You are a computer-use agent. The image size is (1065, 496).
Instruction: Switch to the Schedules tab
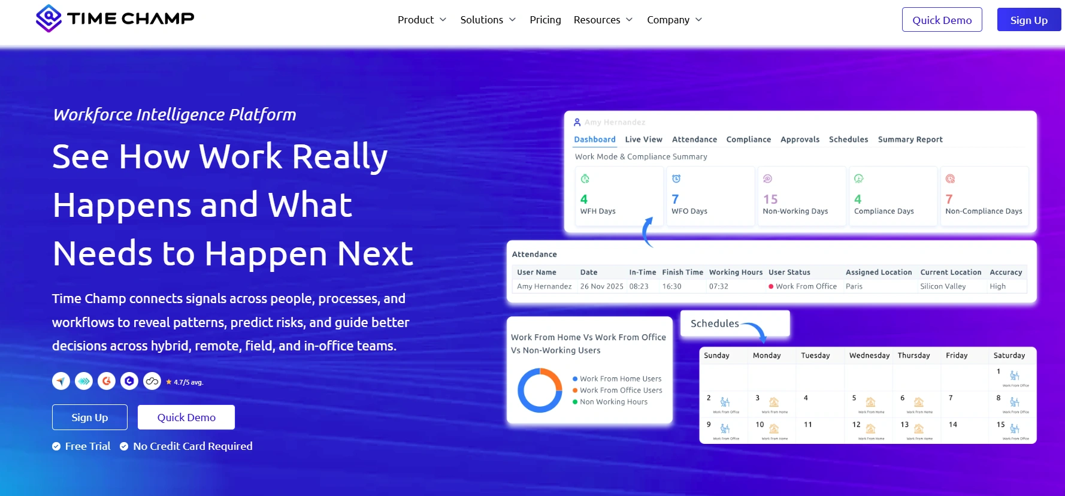click(x=848, y=140)
